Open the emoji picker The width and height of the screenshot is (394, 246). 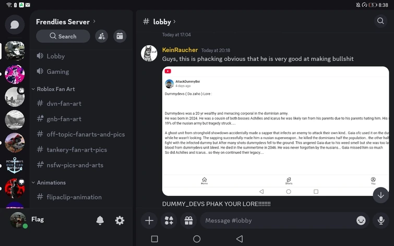(361, 220)
